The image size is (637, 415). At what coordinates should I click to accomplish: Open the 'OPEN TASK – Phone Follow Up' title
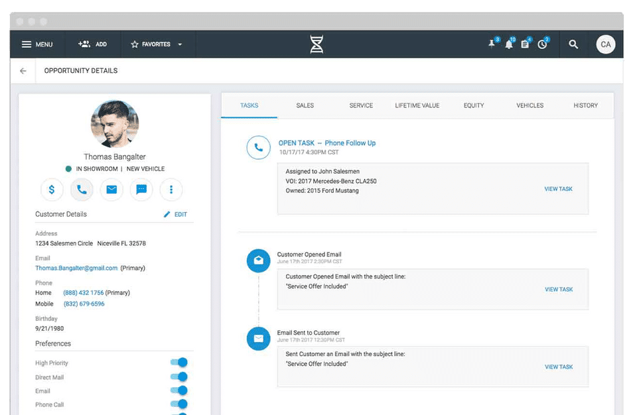point(327,143)
